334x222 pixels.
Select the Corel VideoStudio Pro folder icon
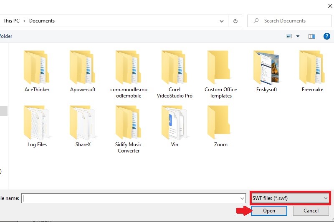tap(174, 67)
